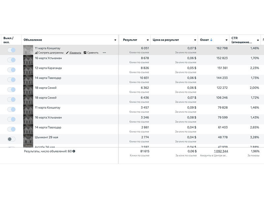
Task: Click the magnifier icon on the first ad thumbnail
Action: (31, 52)
